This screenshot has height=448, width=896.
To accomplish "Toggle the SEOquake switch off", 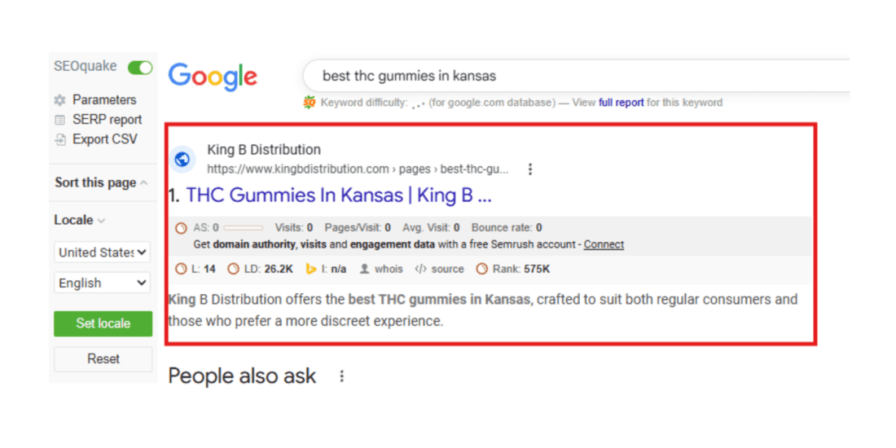I will pos(140,68).
